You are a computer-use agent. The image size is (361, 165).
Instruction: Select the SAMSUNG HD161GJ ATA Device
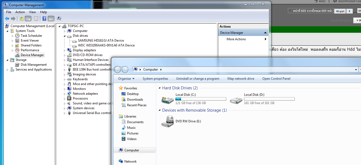pyautogui.click(x=101, y=41)
